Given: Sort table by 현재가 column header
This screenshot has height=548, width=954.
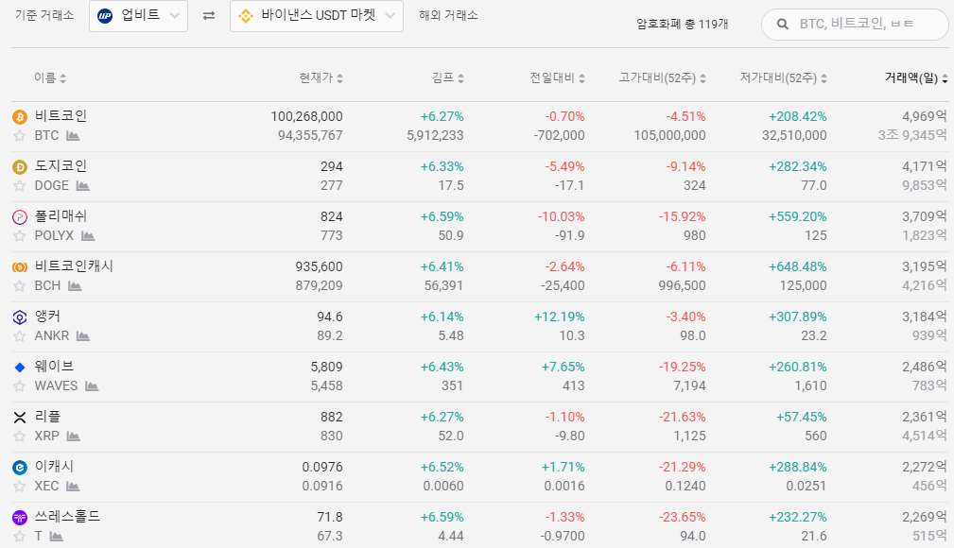Looking at the screenshot, I should 321,78.
